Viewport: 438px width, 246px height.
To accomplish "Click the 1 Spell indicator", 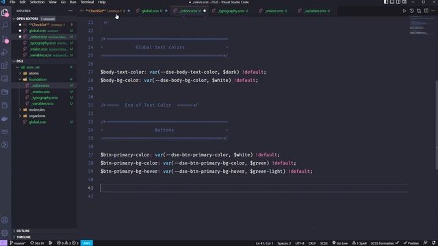I will click(359, 243).
